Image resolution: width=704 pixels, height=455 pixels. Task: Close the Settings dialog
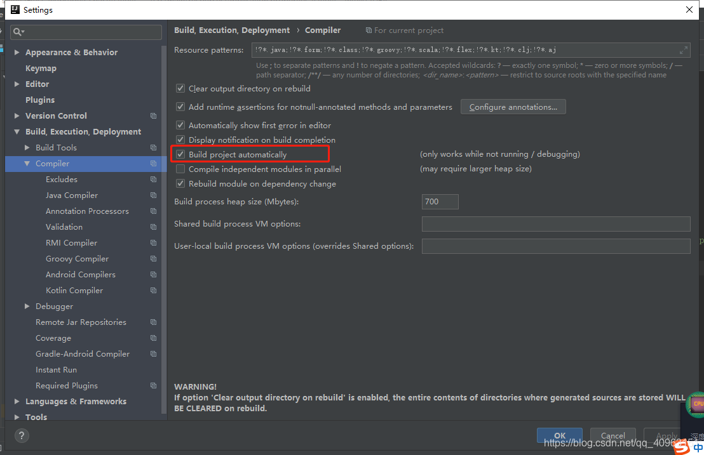[x=689, y=10]
